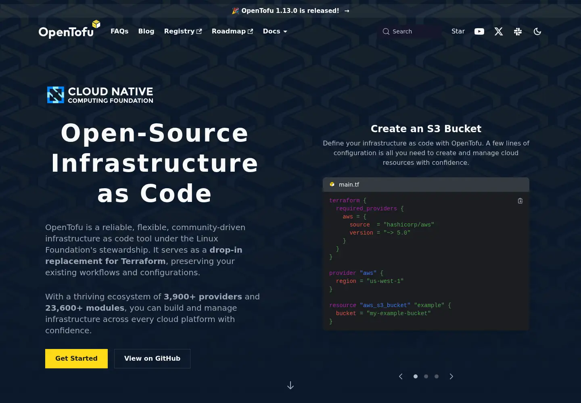Click the scroll-down arrow icon
The height and width of the screenshot is (403, 581).
coord(290,386)
